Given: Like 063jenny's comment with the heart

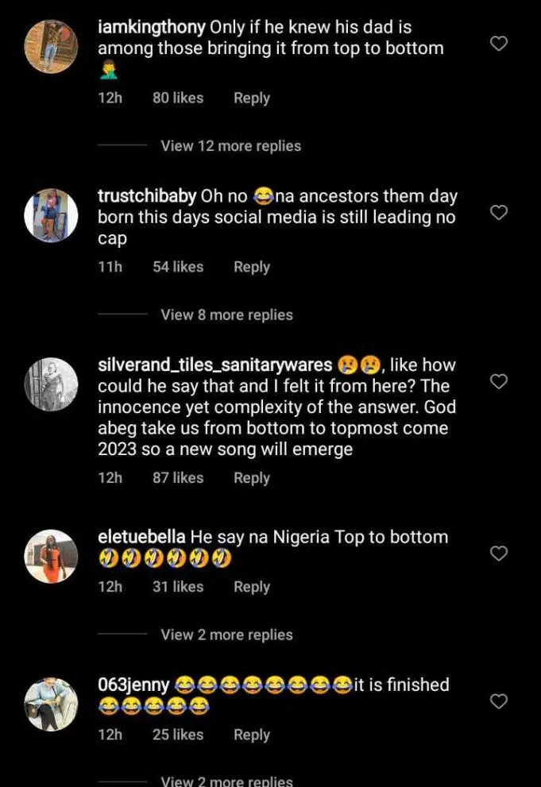Looking at the screenshot, I should tap(498, 701).
